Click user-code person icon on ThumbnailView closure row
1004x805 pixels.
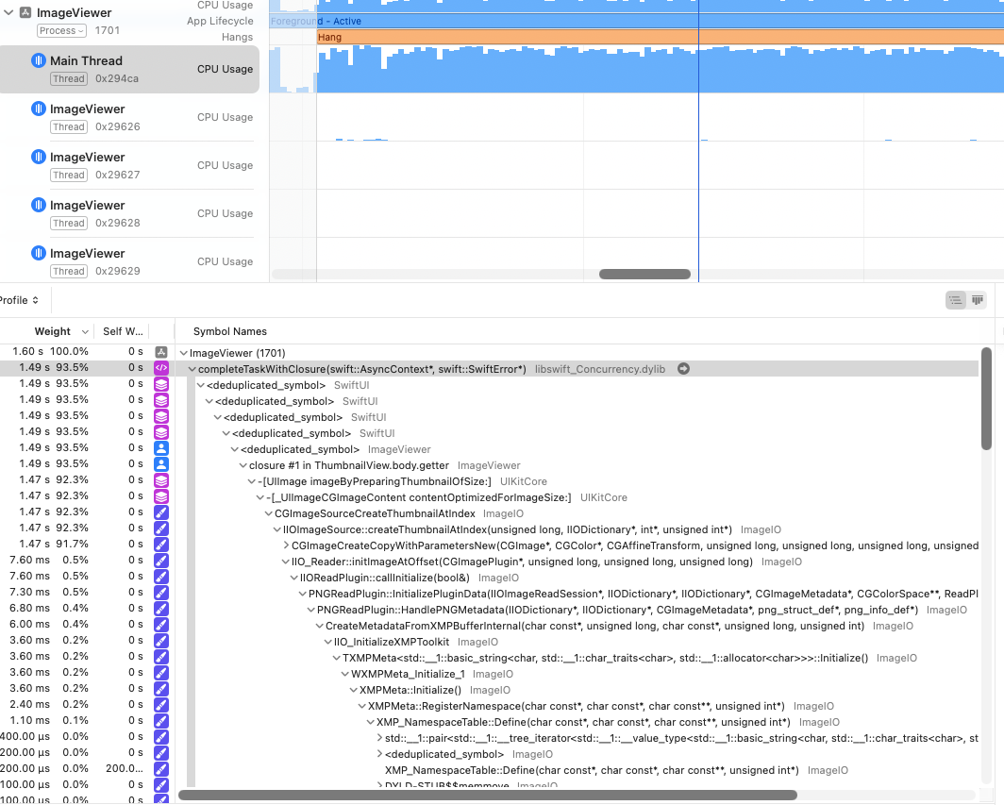click(x=161, y=463)
